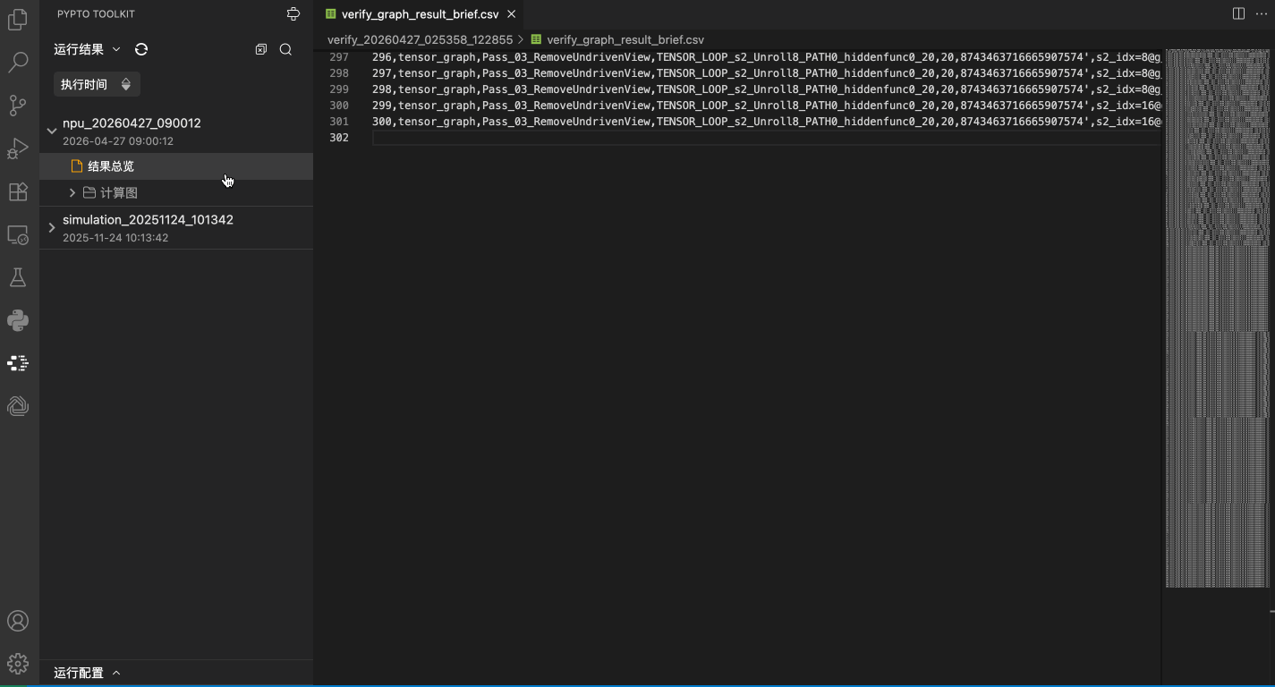Click line number 298 in gutter
The height and width of the screenshot is (687, 1275).
click(x=339, y=73)
